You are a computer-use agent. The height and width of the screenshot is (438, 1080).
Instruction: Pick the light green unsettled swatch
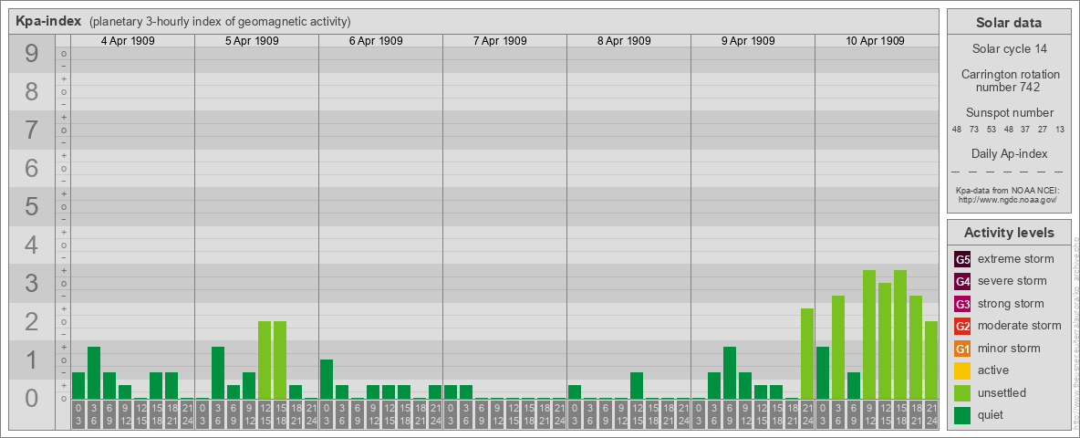click(x=962, y=393)
